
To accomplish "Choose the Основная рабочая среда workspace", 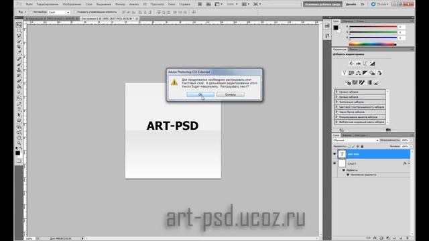I will 322,5.
